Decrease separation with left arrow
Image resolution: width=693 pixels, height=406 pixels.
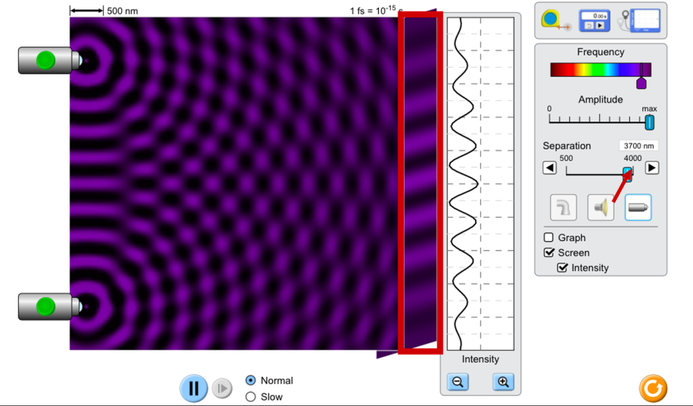(550, 168)
